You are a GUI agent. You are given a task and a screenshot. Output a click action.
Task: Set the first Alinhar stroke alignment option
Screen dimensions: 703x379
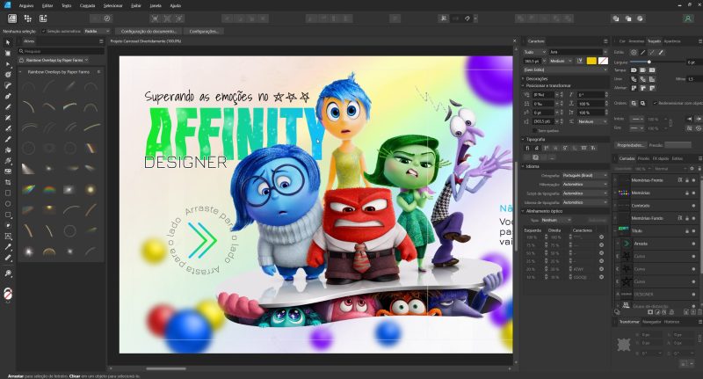pos(634,88)
